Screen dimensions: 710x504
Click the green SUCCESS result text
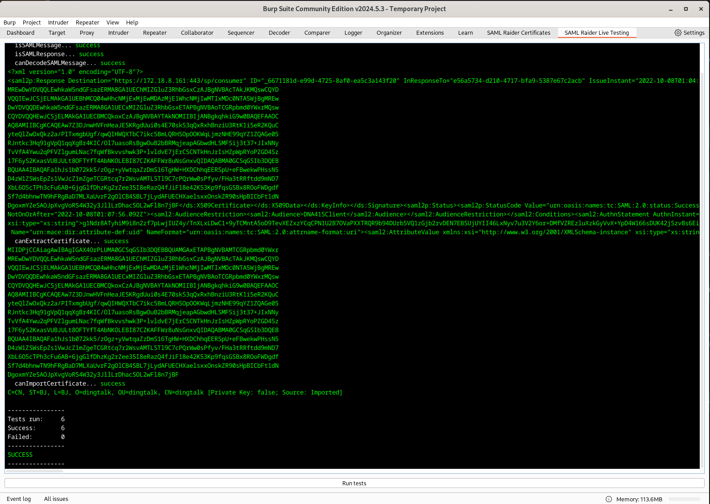[20, 455]
